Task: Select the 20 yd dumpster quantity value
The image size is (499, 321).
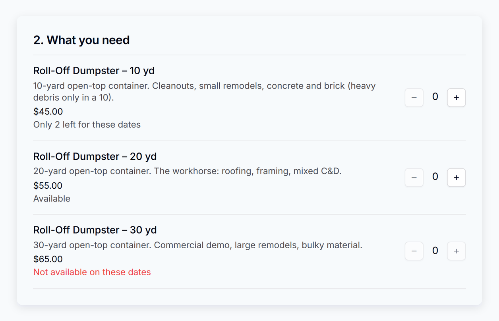Action: 435,177
